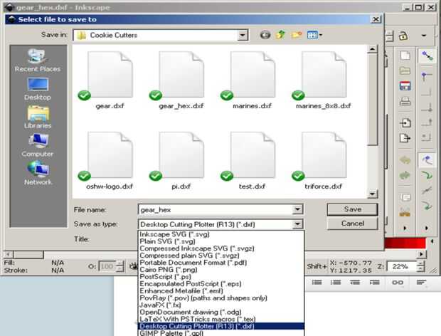This screenshot has height=336, width=441.
Task: Choose Compressed plain SVG (*.svgz)
Action: point(221,256)
